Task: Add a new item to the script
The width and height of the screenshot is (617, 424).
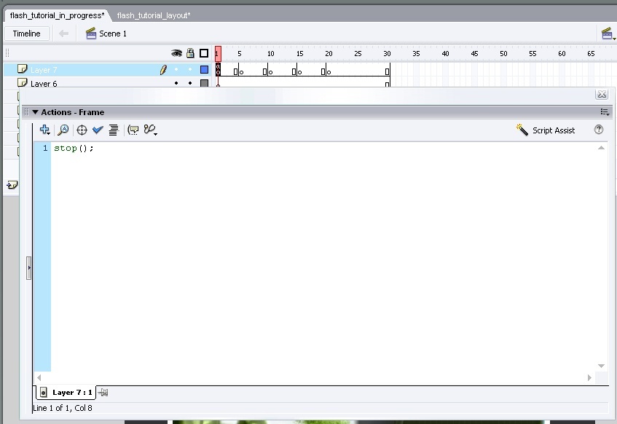Action: [x=45, y=130]
